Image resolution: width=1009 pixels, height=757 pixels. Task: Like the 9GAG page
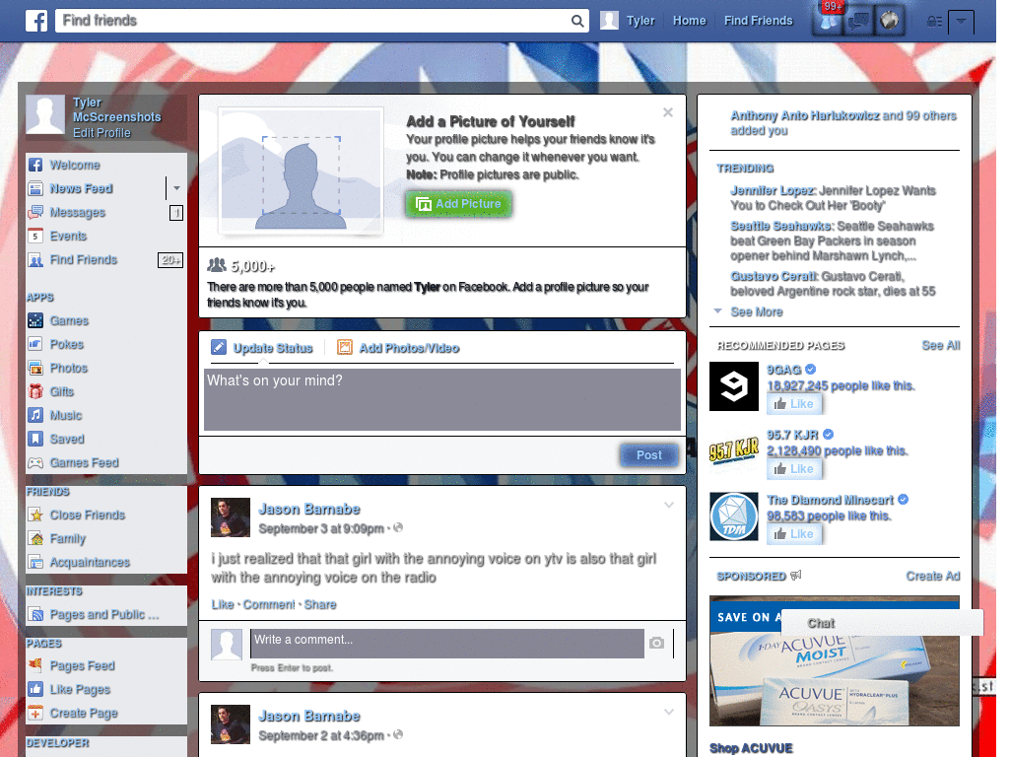(794, 404)
